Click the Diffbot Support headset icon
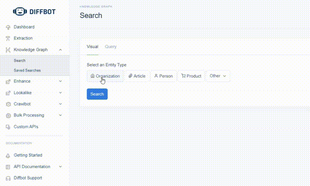 pyautogui.click(x=8, y=178)
